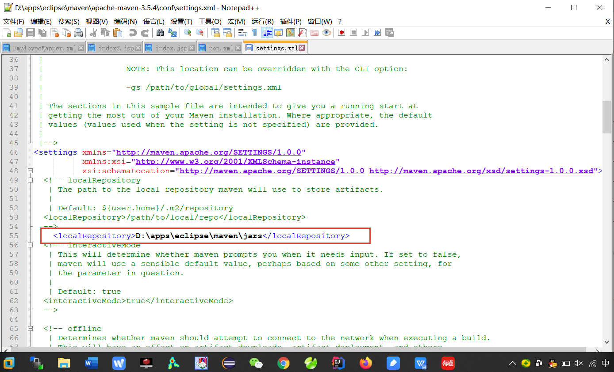Run macro multiple times icon
This screenshot has width=614, height=372.
pyautogui.click(x=377, y=33)
